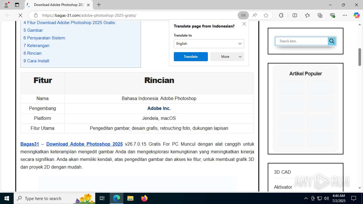Open the Adobe Inc. developer link
363x204 pixels.
click(x=159, y=109)
